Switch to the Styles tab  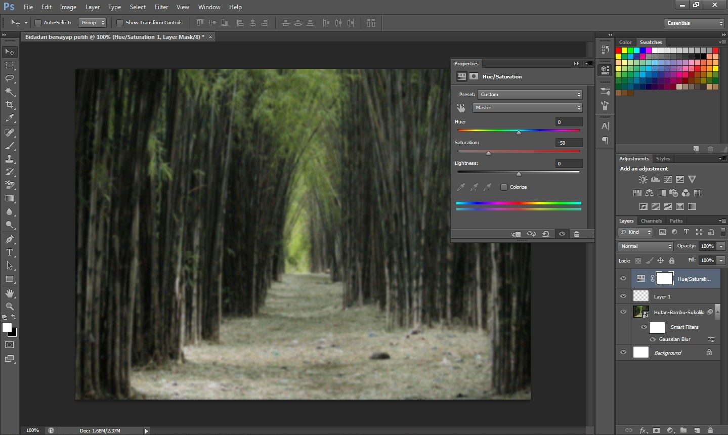click(x=663, y=159)
